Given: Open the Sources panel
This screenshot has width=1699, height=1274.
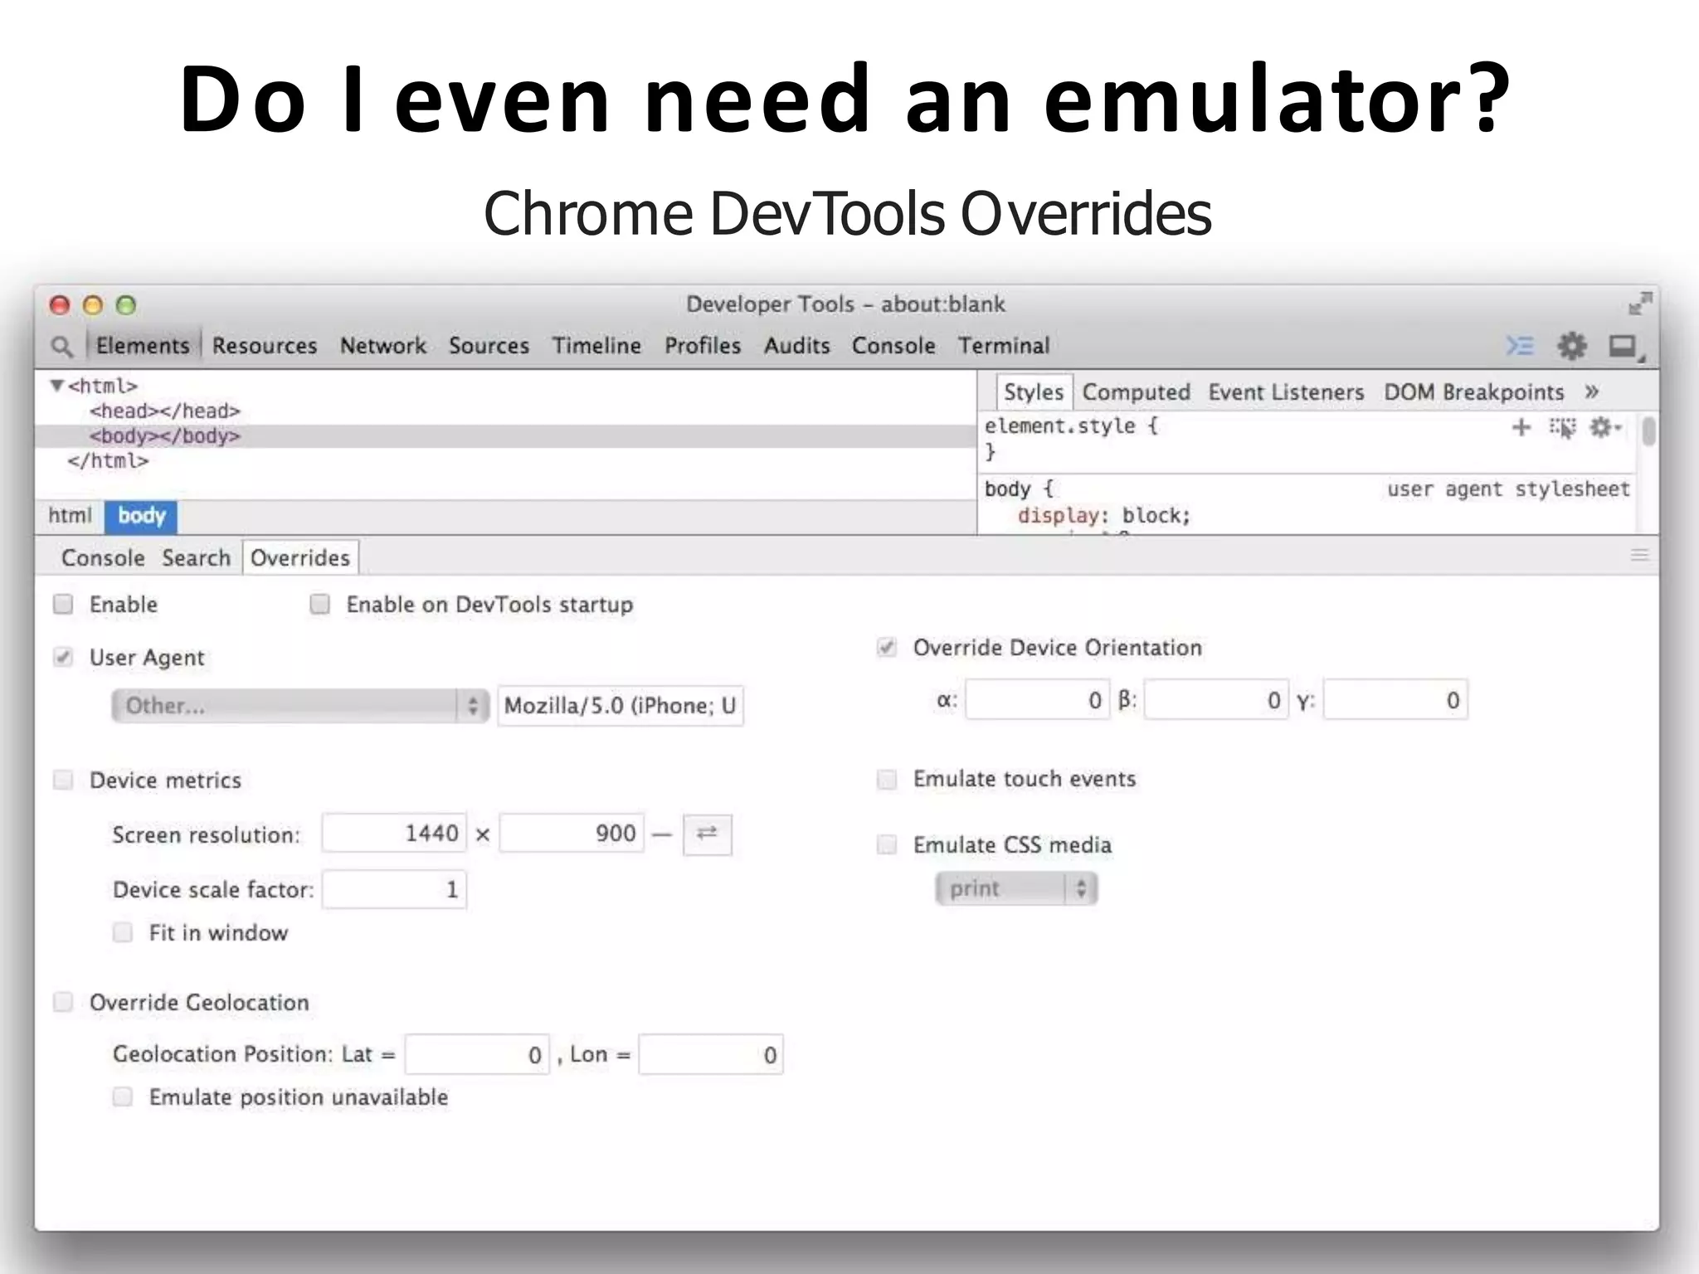Looking at the screenshot, I should (x=489, y=346).
